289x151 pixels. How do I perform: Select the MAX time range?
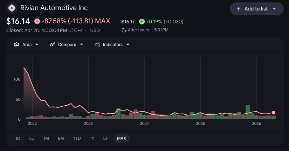[122, 138]
